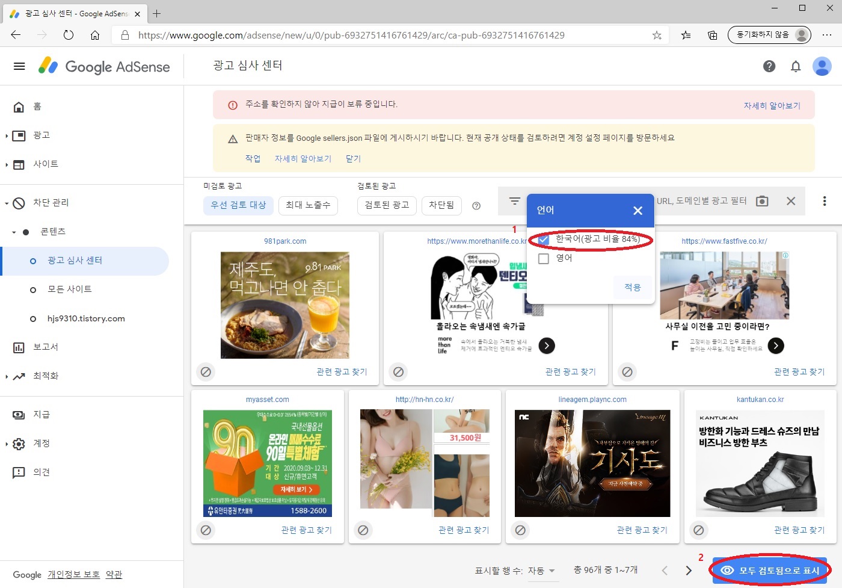The image size is (842, 588).
Task: Expand the 광고 sidebar section
Action: tap(7, 135)
